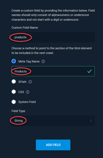103x158 pixels.
Task: Click the green validation checkmark icon
Action: point(90,71)
